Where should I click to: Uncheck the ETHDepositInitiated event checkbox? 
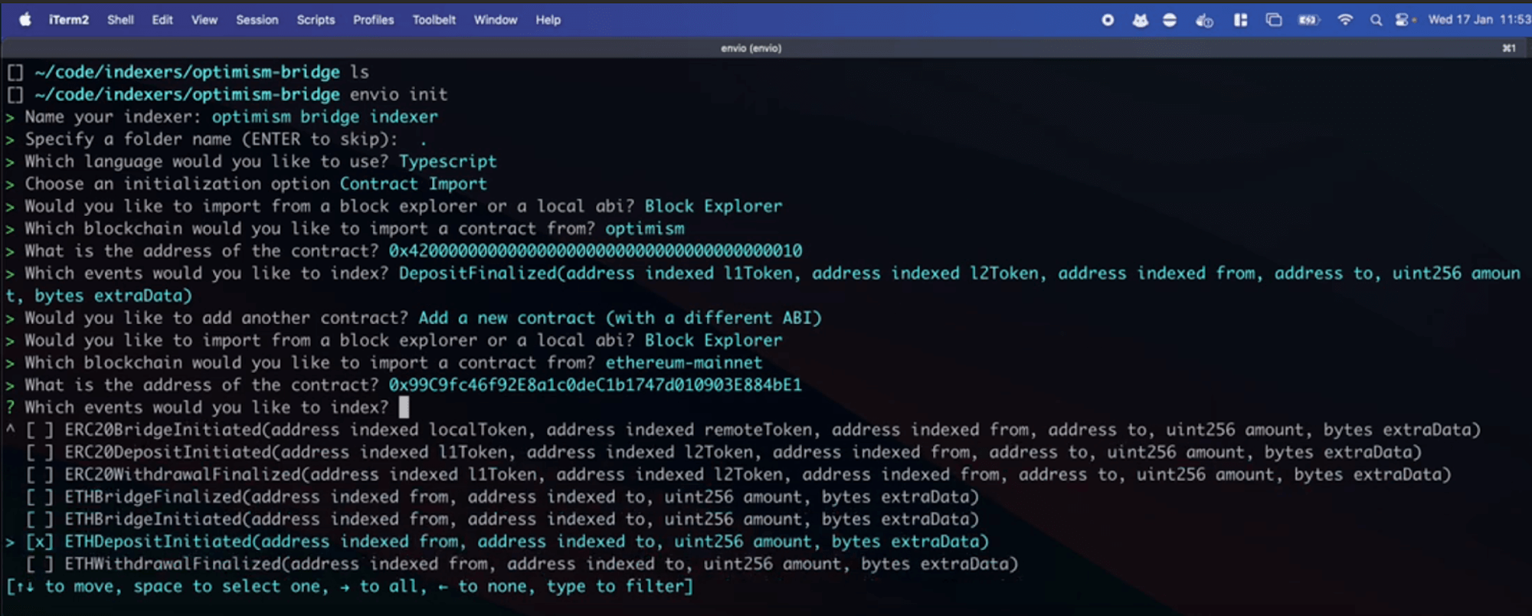click(x=40, y=542)
